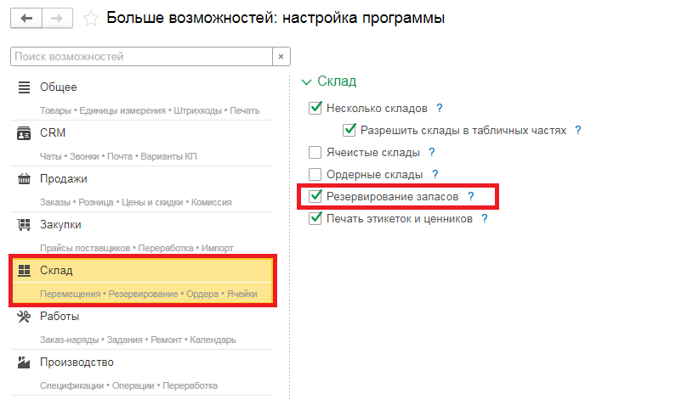
Task: Click the page title Больше возможностей: настройка программы
Action: pyautogui.click(x=276, y=18)
